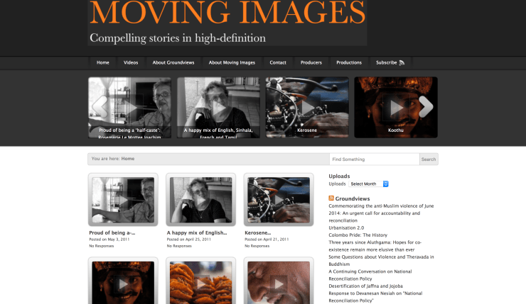The height and width of the screenshot is (304, 526).
Task: Click the Search button
Action: pos(429,159)
